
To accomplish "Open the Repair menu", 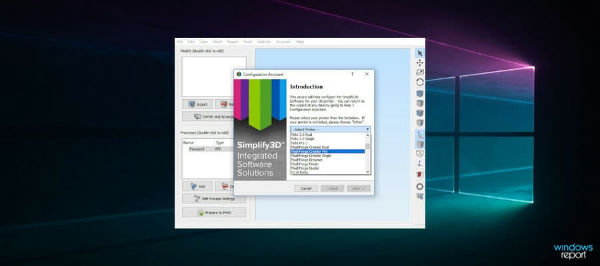I will click(x=232, y=42).
